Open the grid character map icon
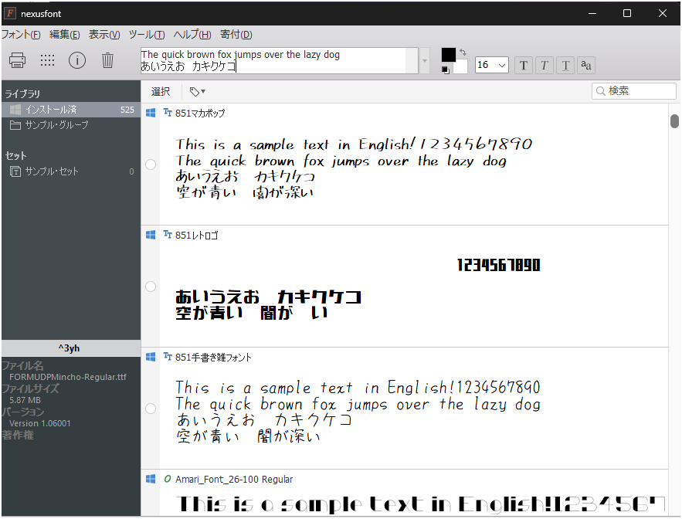This screenshot has height=519, width=682. coord(47,60)
